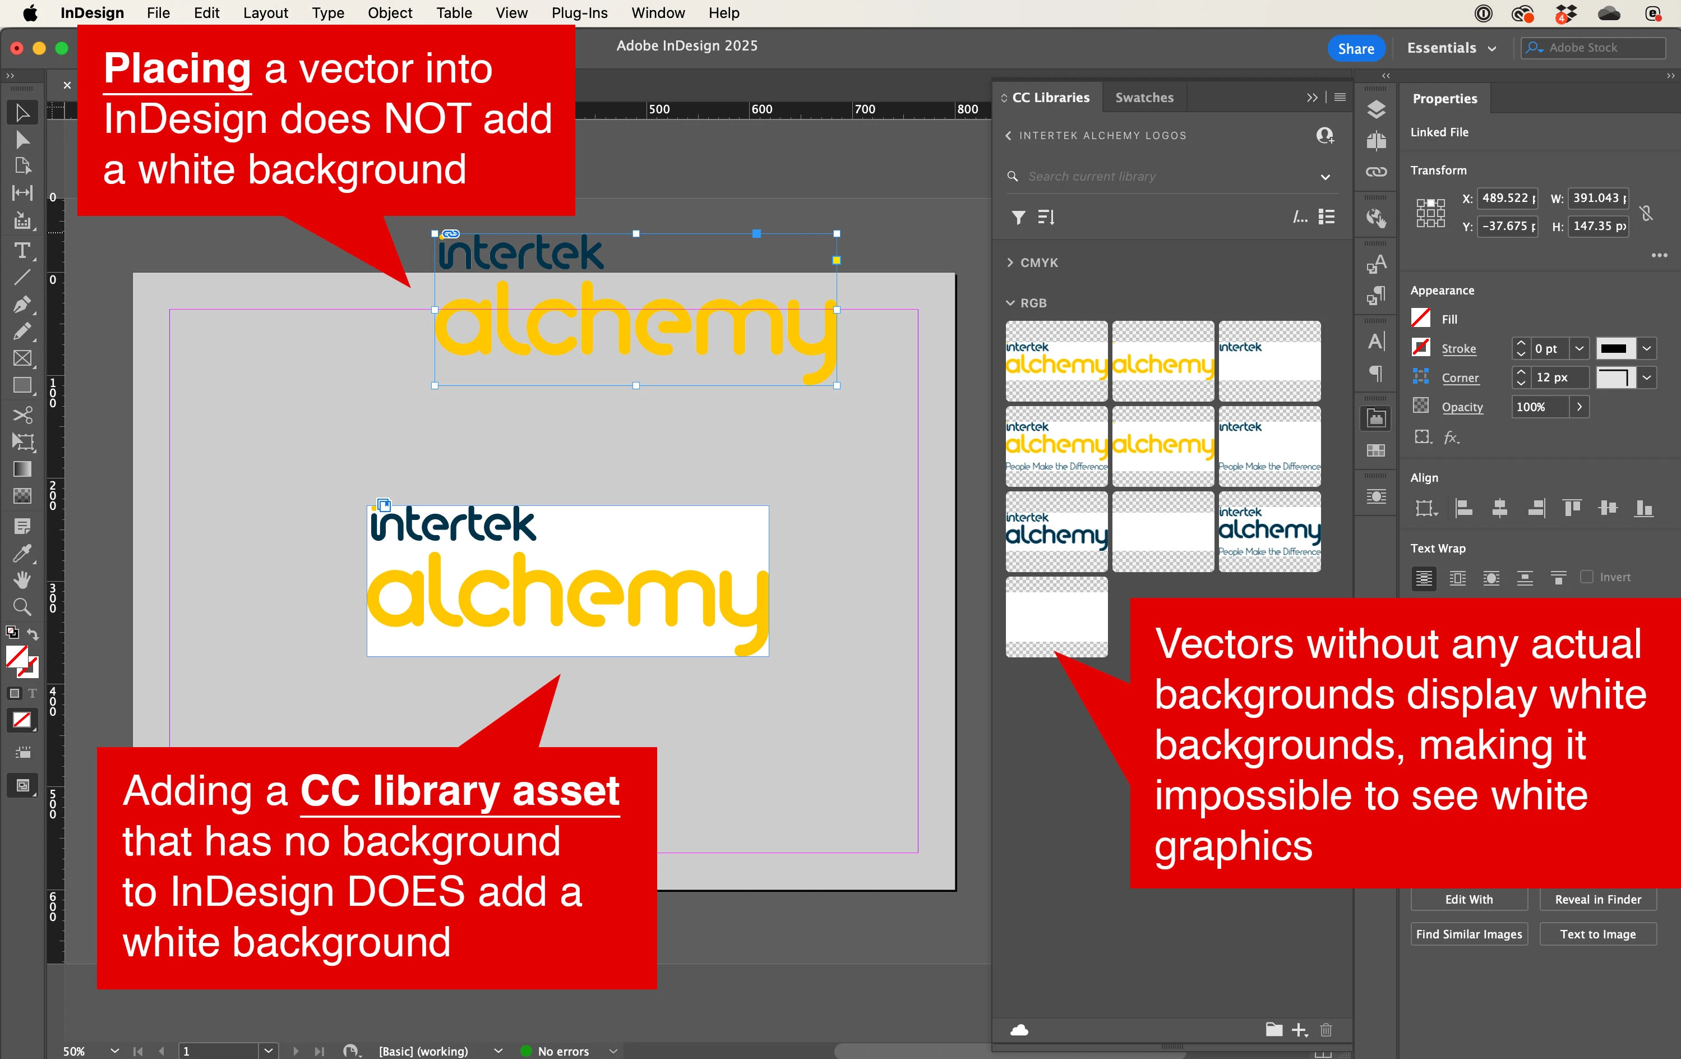This screenshot has height=1059, width=1681.
Task: Click the Share button
Action: (1355, 48)
